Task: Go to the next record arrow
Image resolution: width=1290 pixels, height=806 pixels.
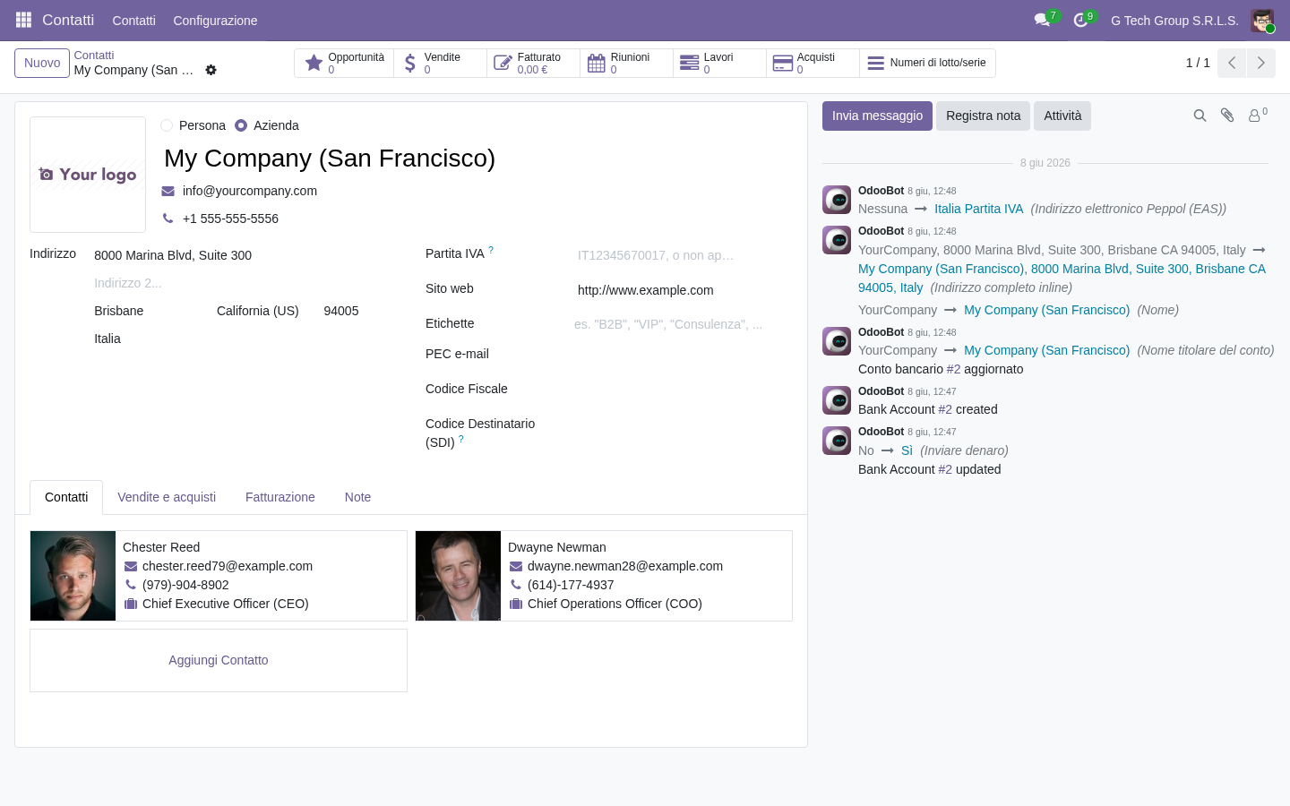Action: click(x=1260, y=63)
